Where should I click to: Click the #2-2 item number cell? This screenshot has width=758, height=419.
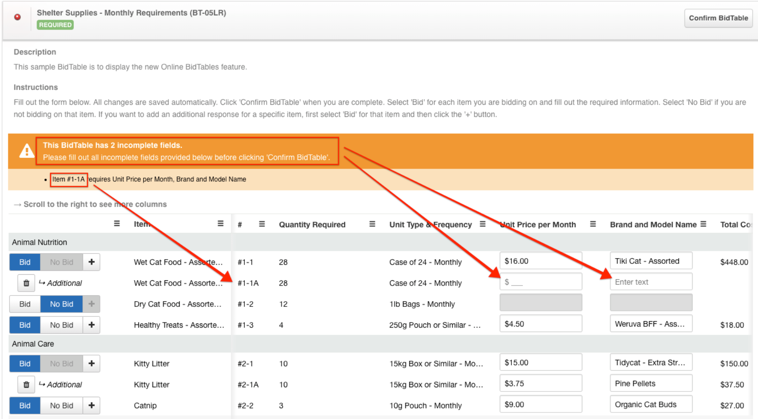[x=245, y=406]
